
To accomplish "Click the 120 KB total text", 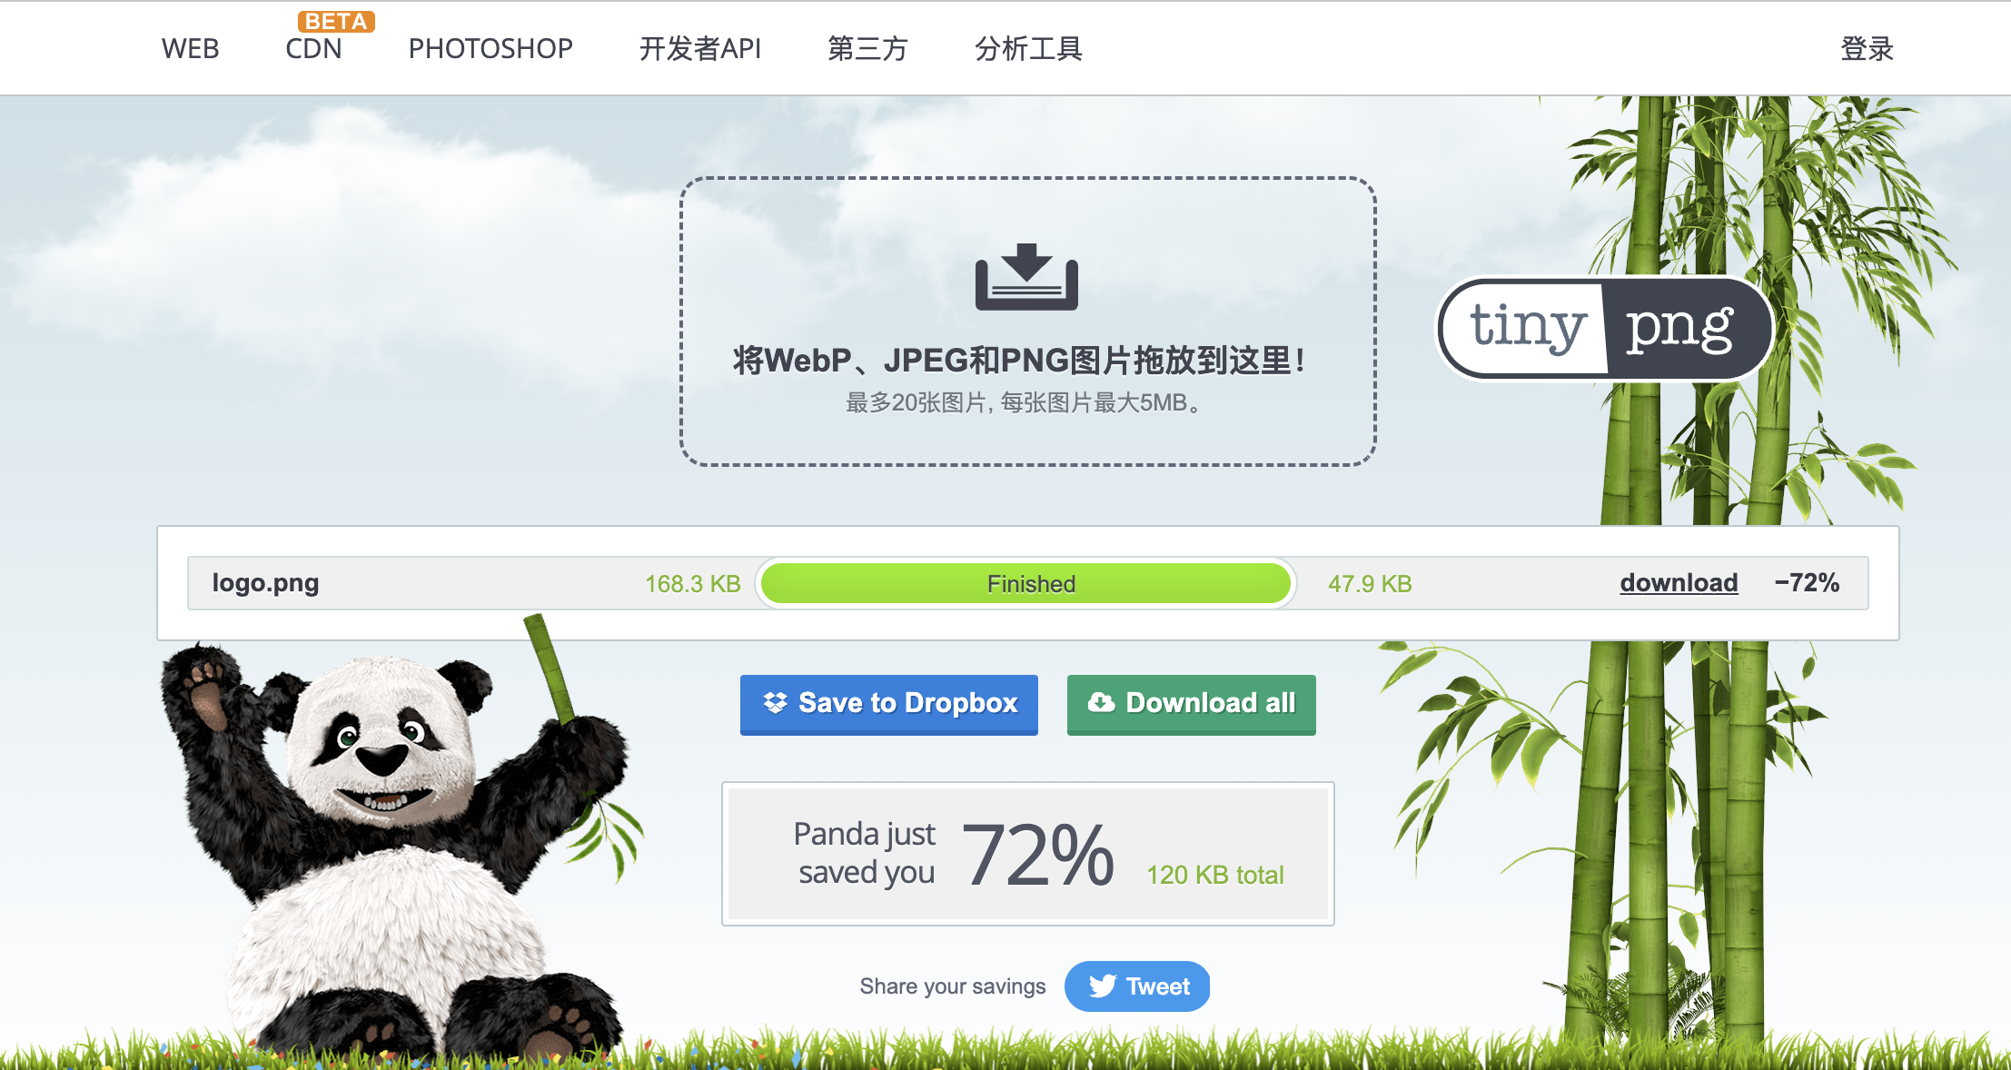I will point(1214,875).
